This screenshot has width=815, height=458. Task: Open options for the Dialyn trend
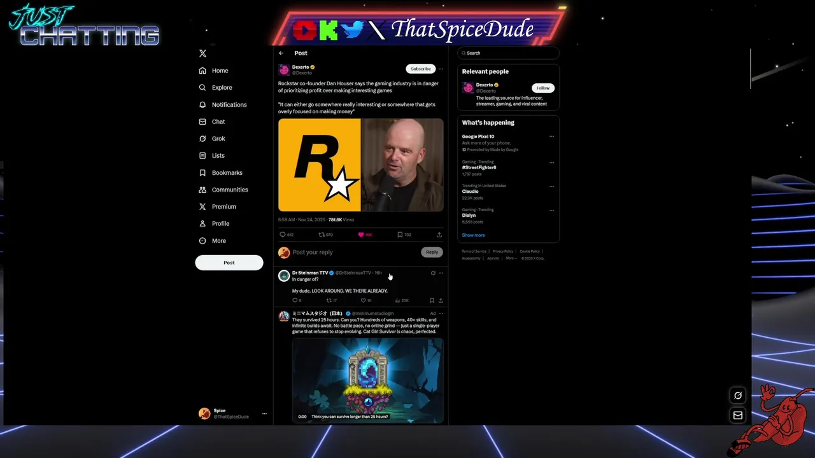[551, 210]
